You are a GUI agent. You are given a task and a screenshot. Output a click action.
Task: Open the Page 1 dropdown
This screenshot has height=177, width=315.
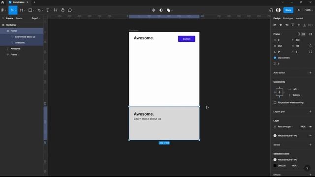click(x=36, y=18)
